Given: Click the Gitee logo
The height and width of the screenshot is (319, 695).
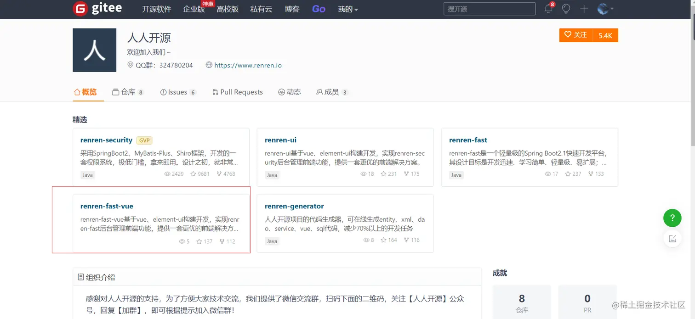Looking at the screenshot, I should [x=97, y=9].
